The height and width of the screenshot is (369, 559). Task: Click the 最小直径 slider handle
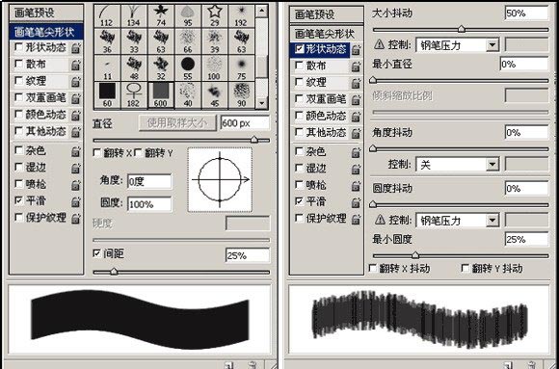(x=373, y=80)
